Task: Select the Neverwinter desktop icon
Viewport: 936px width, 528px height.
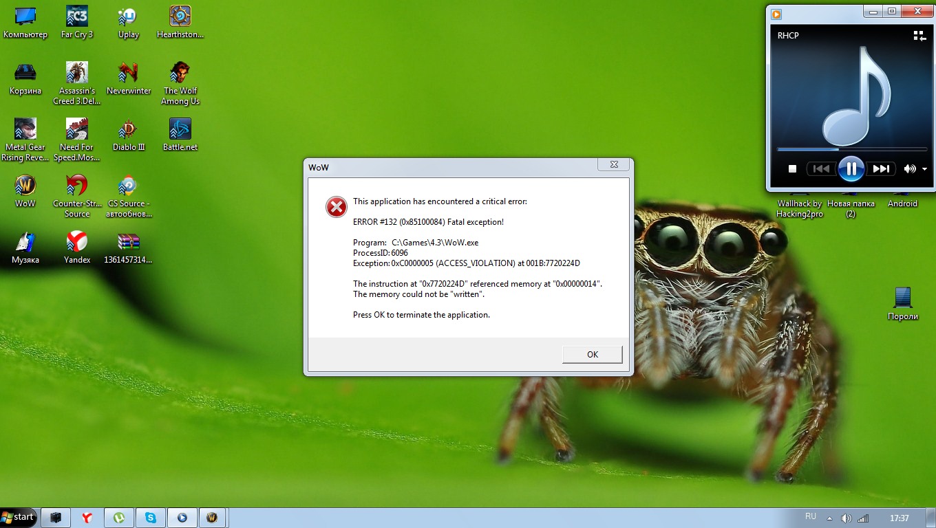Action: (x=129, y=79)
